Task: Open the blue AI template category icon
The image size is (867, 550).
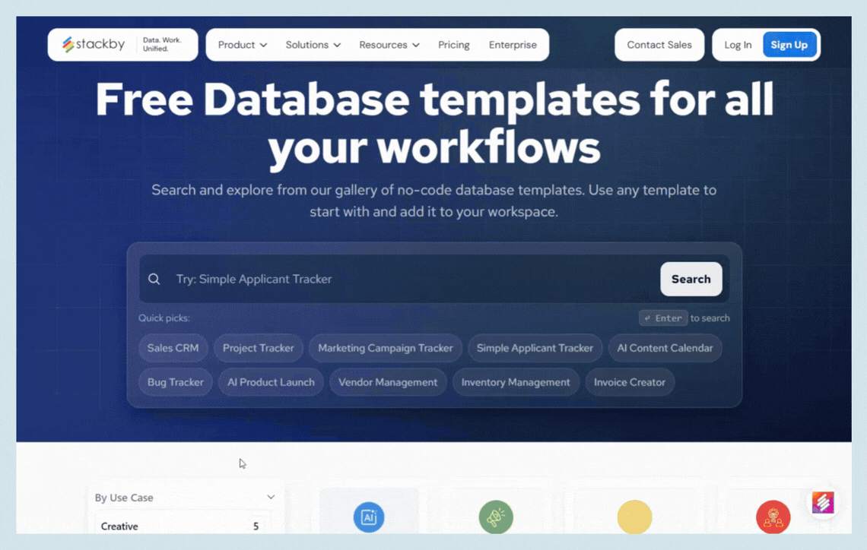Action: pos(369,517)
